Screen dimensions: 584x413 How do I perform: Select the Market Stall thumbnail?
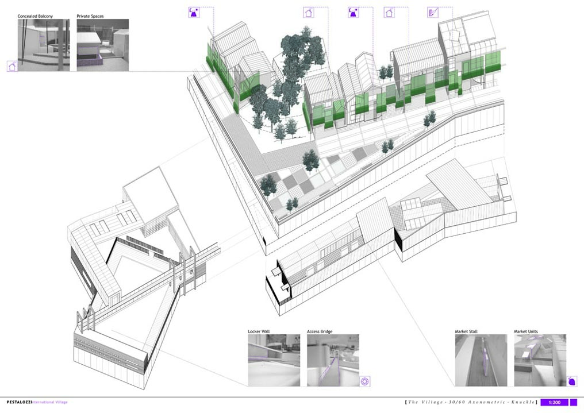(x=481, y=360)
